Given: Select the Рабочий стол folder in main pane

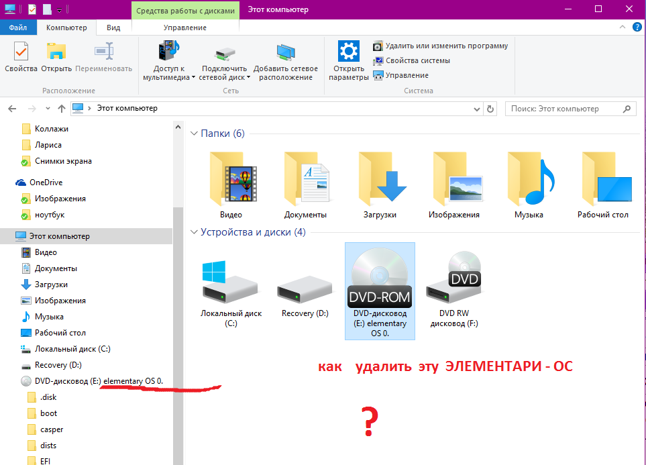Looking at the screenshot, I should 603,185.
